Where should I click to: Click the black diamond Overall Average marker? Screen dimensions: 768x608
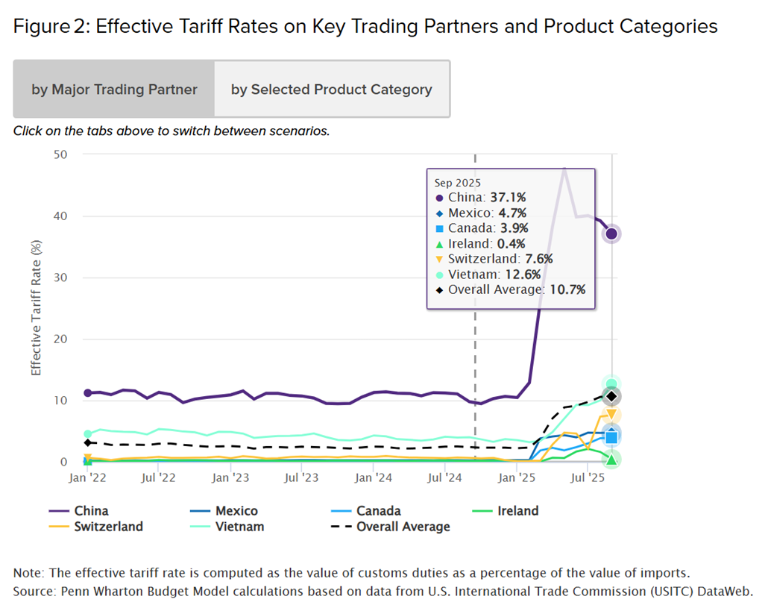(x=611, y=396)
